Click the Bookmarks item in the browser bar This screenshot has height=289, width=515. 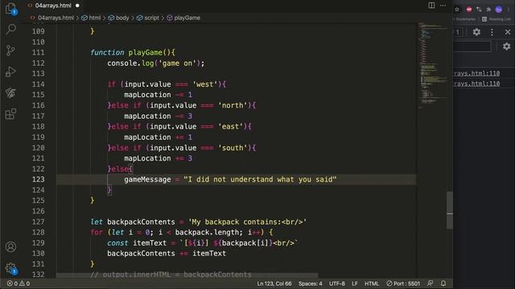465,19
